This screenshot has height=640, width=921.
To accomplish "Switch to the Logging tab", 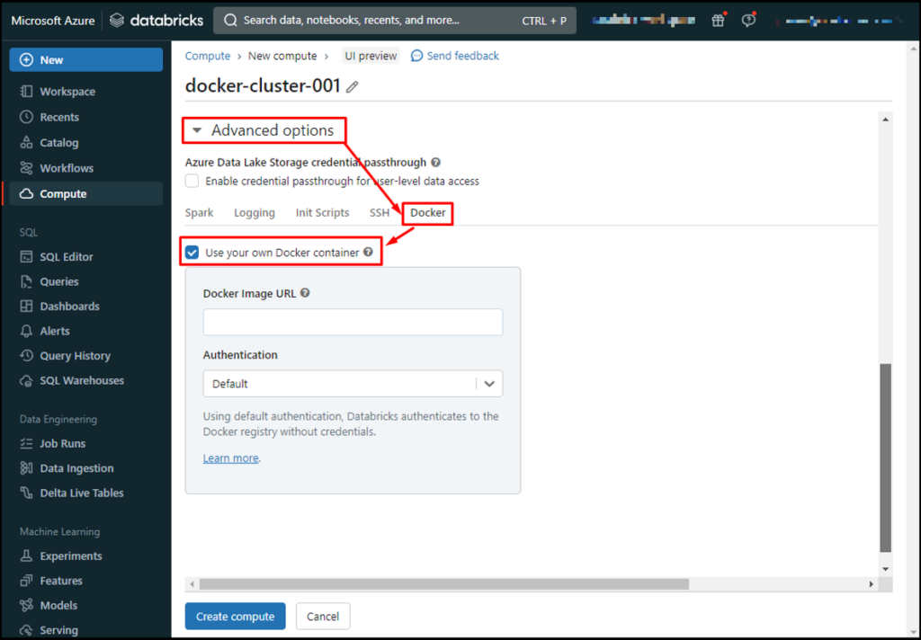I will (x=255, y=212).
